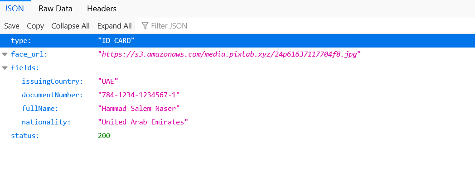
Task: Select the documentNumber key
Action: (x=53, y=95)
